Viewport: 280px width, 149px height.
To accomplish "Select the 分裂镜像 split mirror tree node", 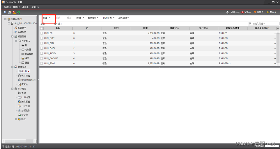I will (24, 110).
